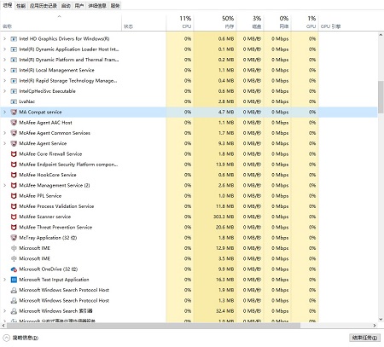Viewport: 384px width, 347px height.
Task: Switch to the 性能 tab
Action: click(x=20, y=6)
